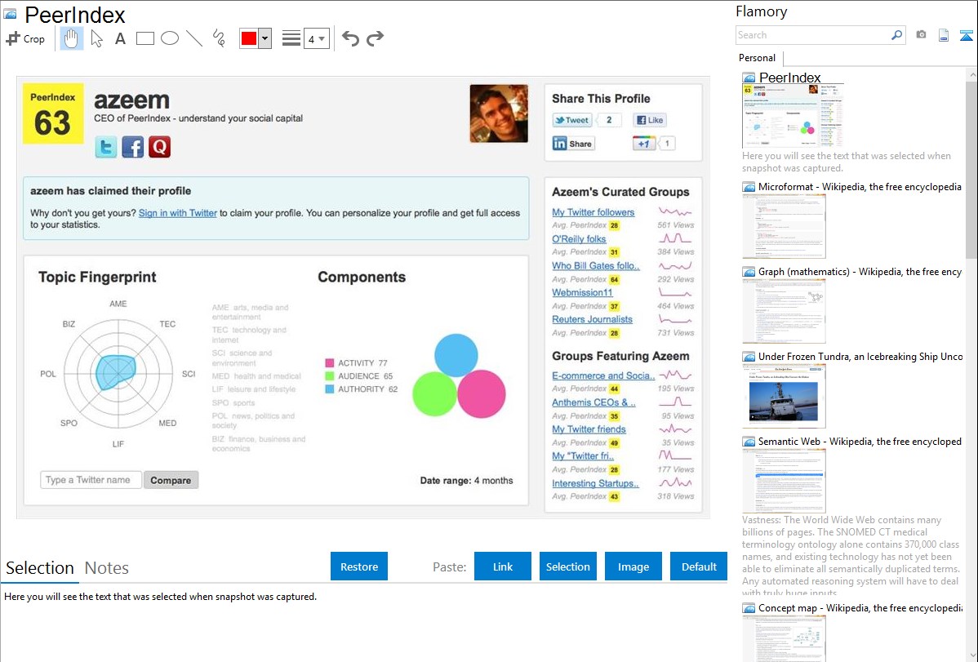Select the Crop tool
The width and height of the screenshot is (978, 662).
25,38
